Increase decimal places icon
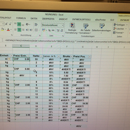Viewport: 130px width, 130px height. pyautogui.click(x=58, y=31)
